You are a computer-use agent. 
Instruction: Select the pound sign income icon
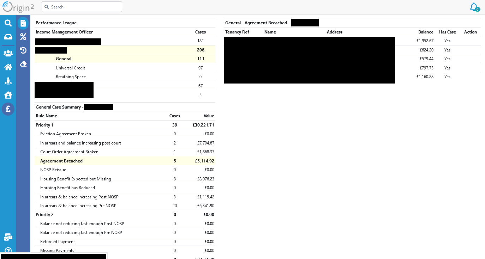click(8, 109)
